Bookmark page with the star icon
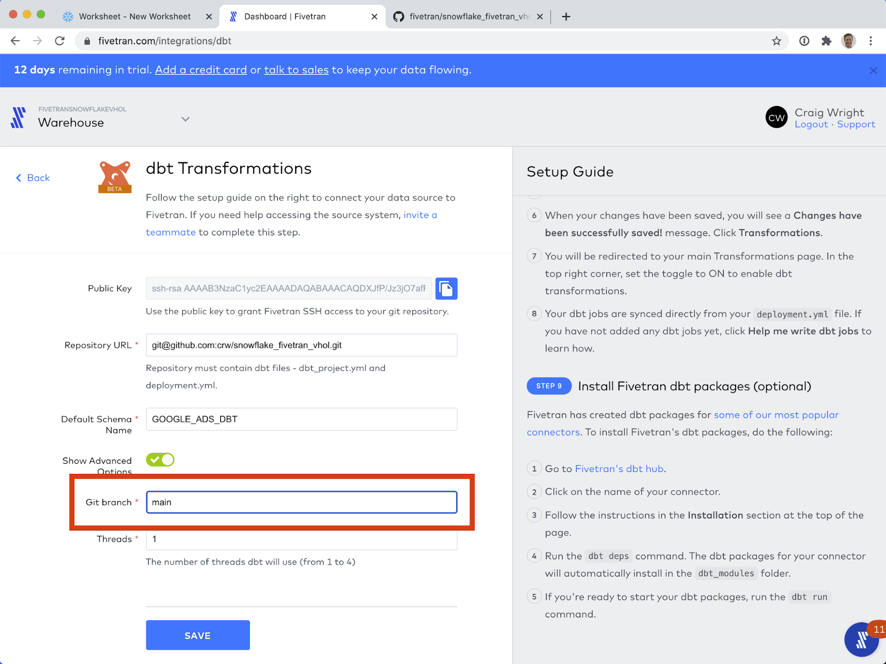886x664 pixels. pos(776,41)
